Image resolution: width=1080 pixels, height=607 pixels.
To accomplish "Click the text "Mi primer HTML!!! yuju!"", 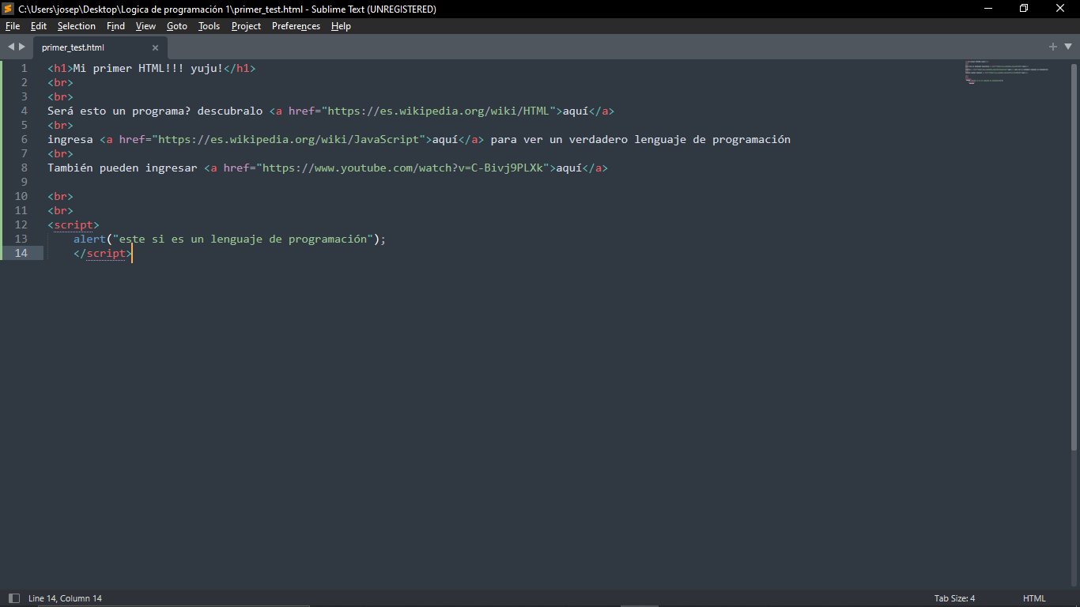I will [148, 68].
